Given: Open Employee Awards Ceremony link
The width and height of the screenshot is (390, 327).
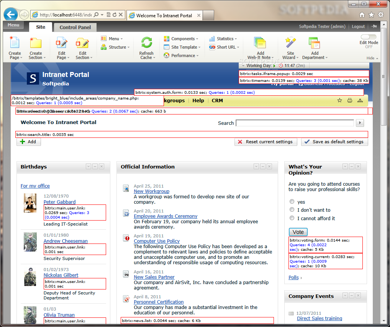Looking at the screenshot, I should pyautogui.click(x=166, y=216).
